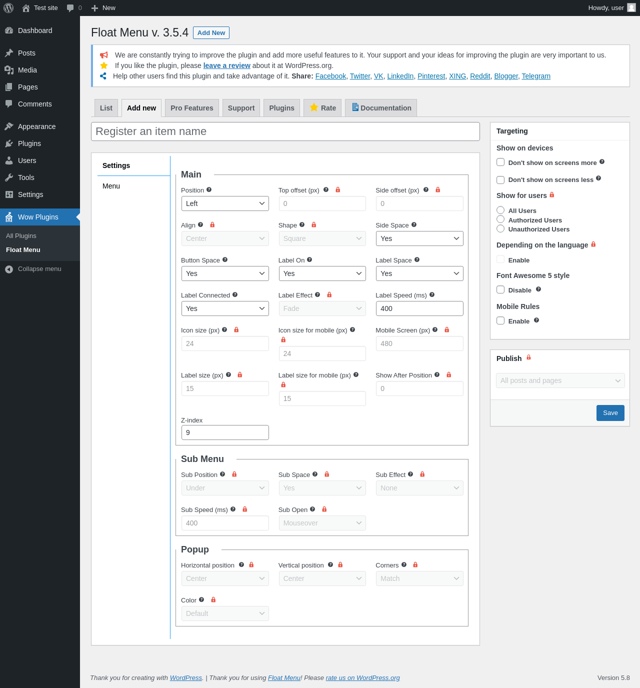Click lock icon next to Align label
640x688 pixels.
[212, 224]
